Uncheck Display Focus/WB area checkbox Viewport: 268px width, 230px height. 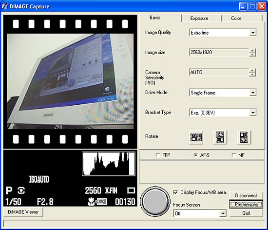[175, 192]
